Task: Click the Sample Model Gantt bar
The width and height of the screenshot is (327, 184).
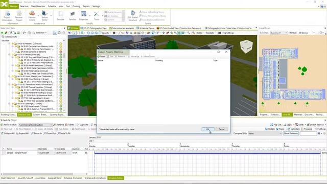Action: coord(207,153)
